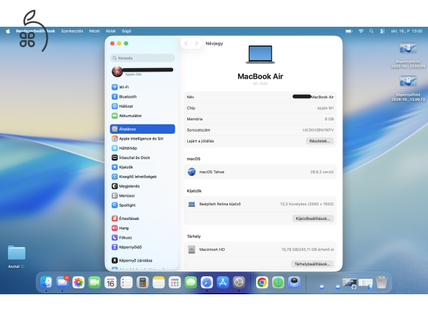This screenshot has height=321, width=428.
Task: Select Képernyő zárolása in sidebar
Action: 142,260
